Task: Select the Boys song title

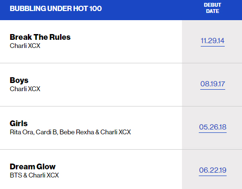Action: pyautogui.click(x=19, y=81)
